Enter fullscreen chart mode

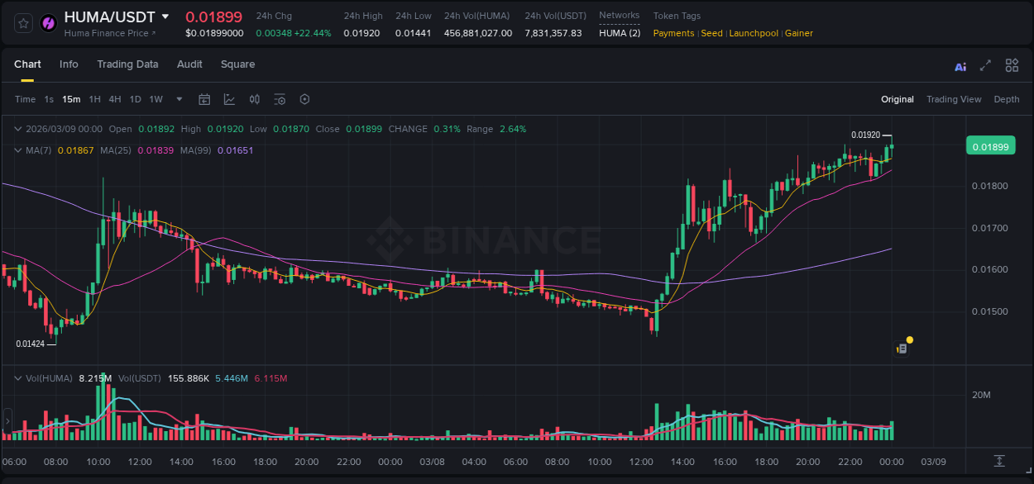(x=984, y=65)
